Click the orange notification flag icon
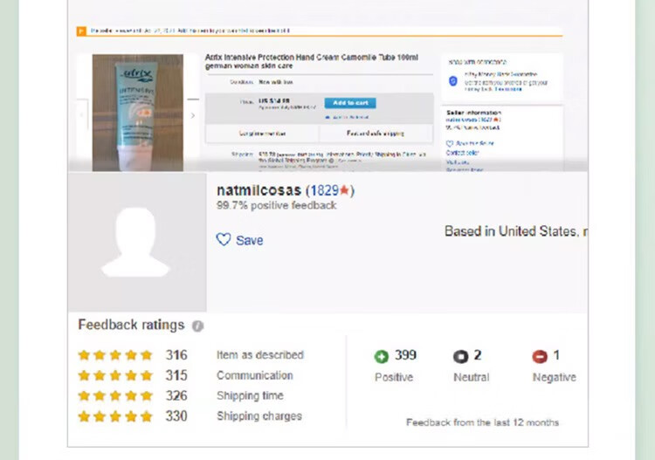Screen dimensions: 655x460 click(81, 31)
